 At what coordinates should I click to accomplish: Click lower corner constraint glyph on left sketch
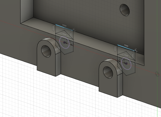(x=74, y=42)
